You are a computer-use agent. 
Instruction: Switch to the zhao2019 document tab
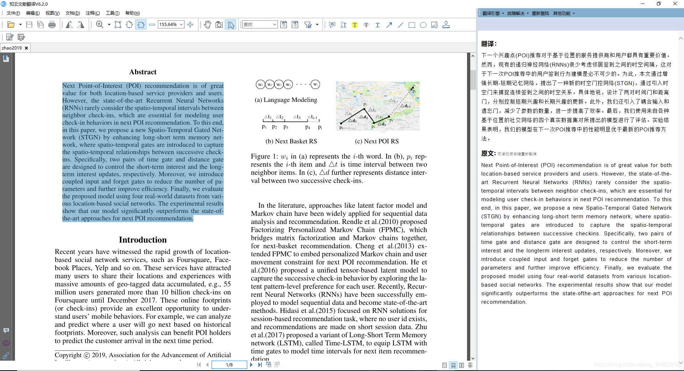(x=12, y=48)
